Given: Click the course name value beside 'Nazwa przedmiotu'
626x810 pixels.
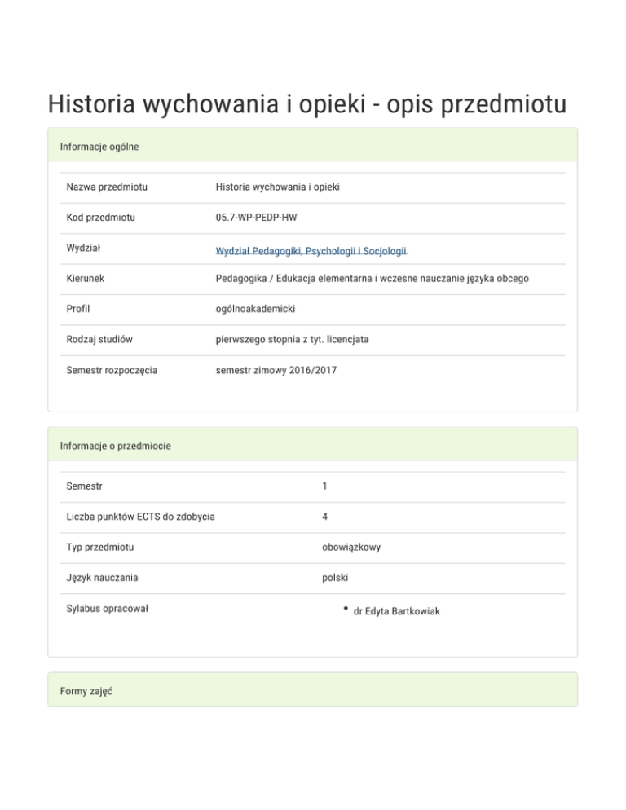Looking at the screenshot, I should click(x=277, y=187).
